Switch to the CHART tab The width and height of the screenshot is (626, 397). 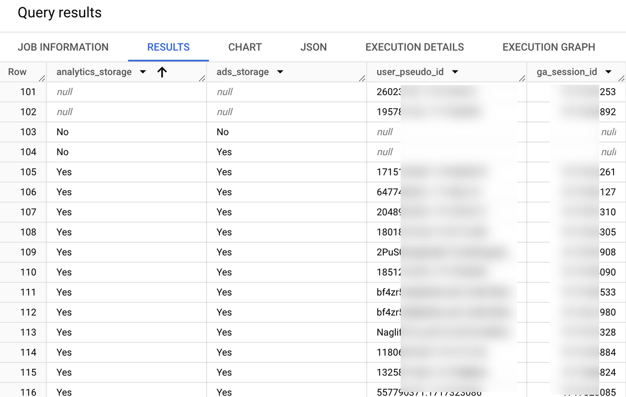point(245,47)
